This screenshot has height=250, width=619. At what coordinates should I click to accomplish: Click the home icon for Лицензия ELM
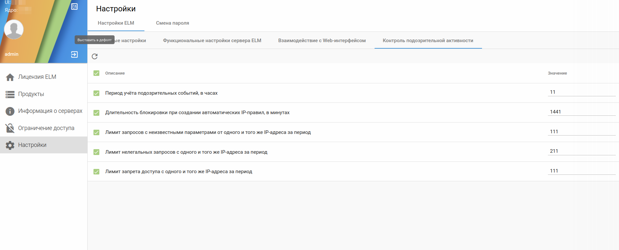[x=10, y=77]
